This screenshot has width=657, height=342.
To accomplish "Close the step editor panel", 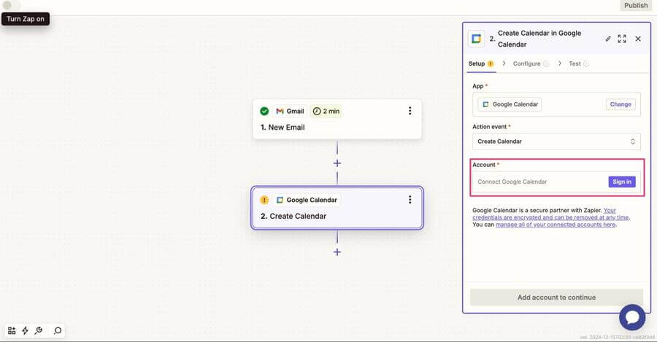I will click(x=638, y=39).
